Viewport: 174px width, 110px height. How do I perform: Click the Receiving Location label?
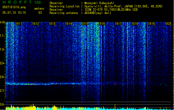pyautogui.click(x=64, y=6)
